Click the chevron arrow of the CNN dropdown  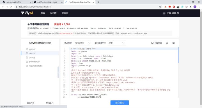point(123,43)
